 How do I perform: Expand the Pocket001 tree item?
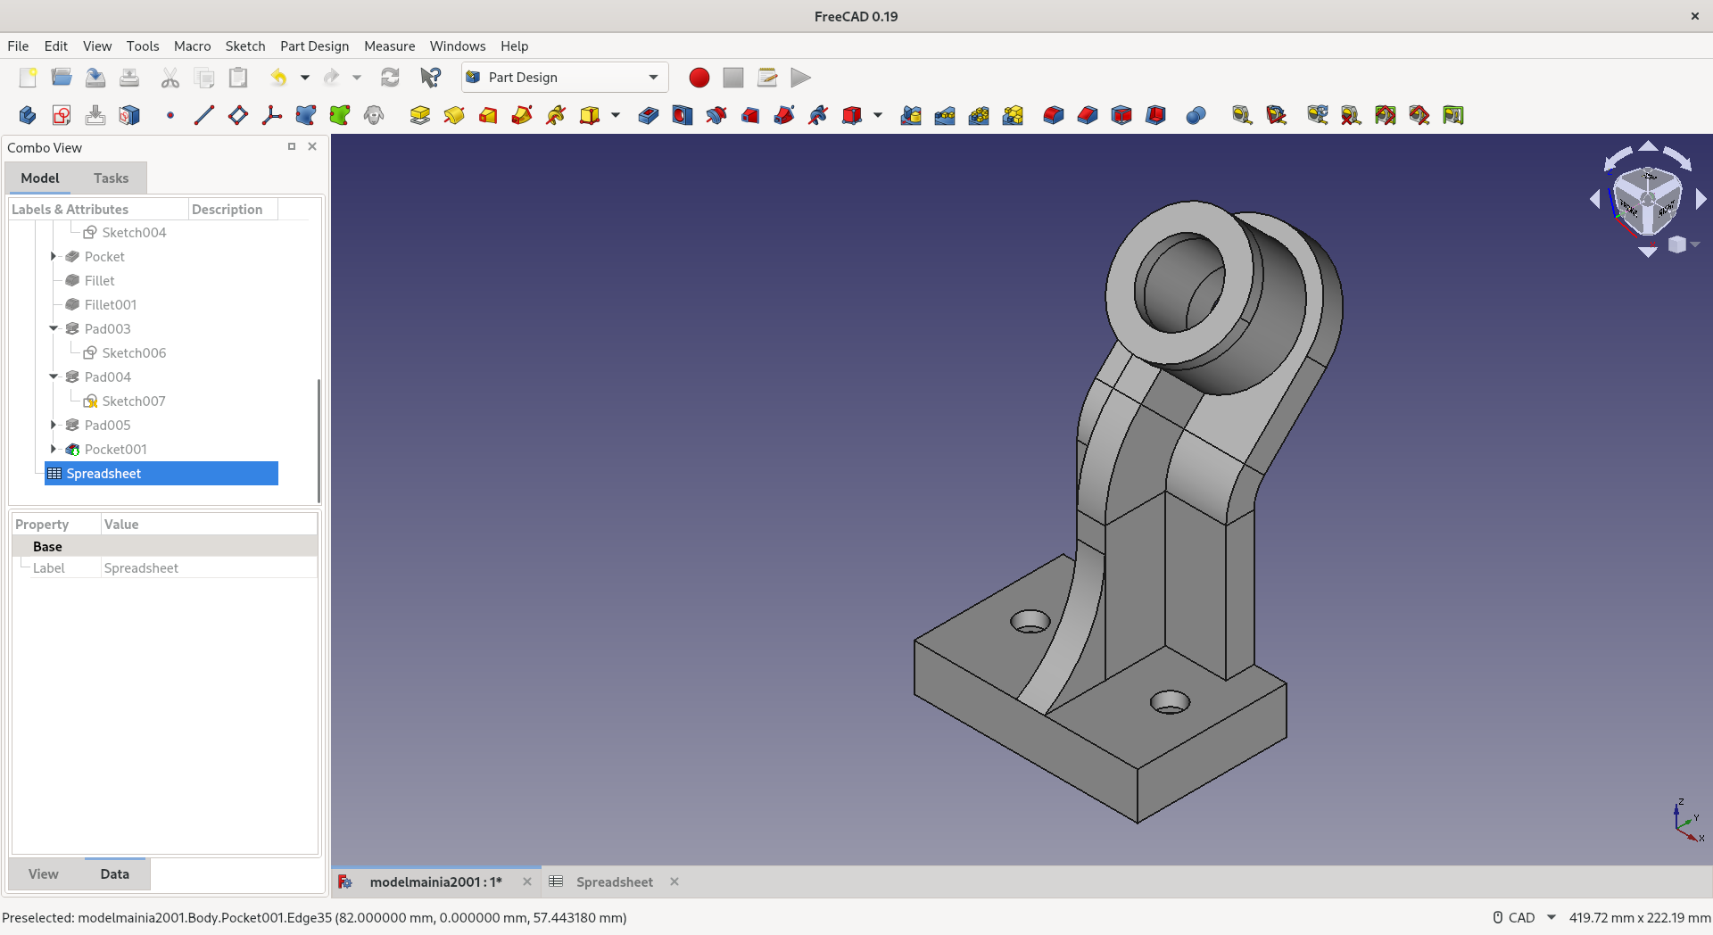pyautogui.click(x=54, y=449)
